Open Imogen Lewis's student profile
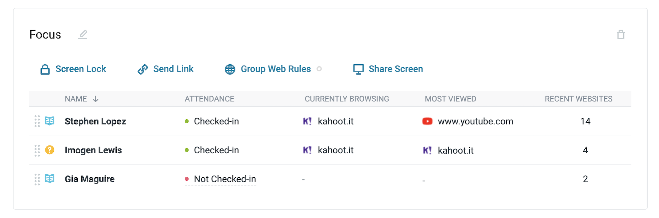The width and height of the screenshot is (659, 218). tap(93, 150)
